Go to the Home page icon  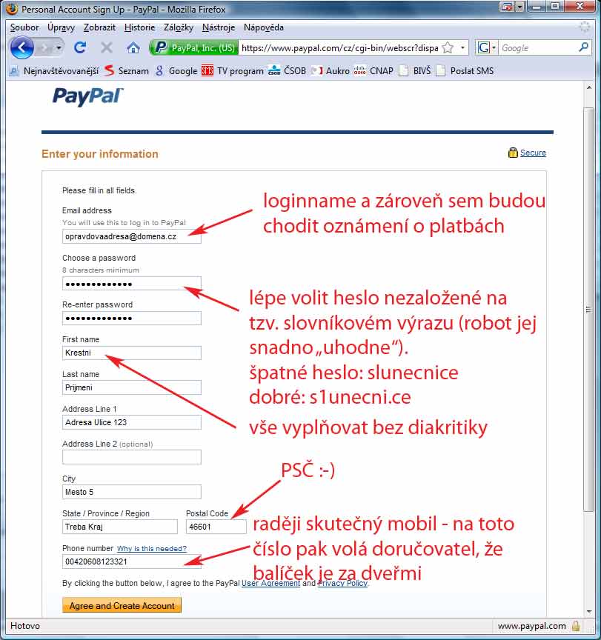133,48
